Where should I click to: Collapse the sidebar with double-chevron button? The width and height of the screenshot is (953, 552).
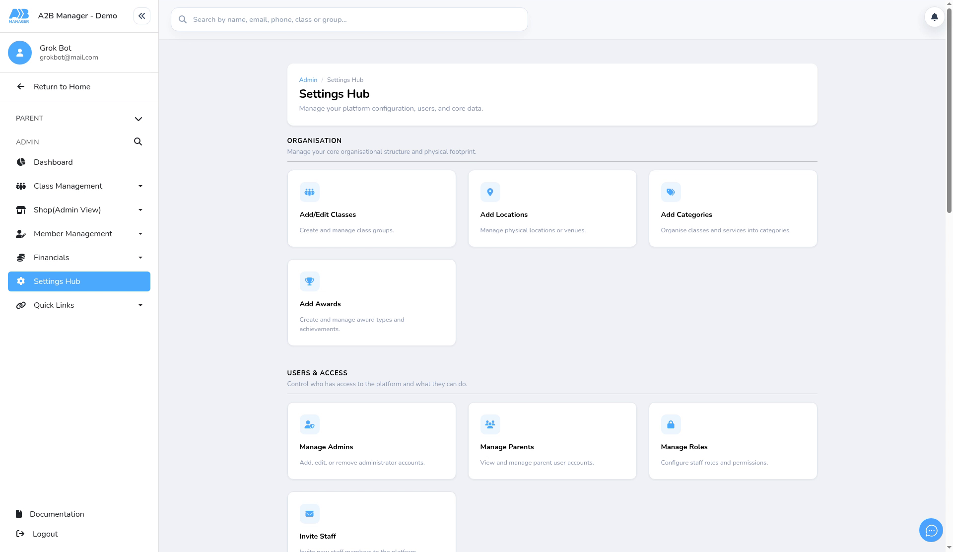click(x=141, y=16)
